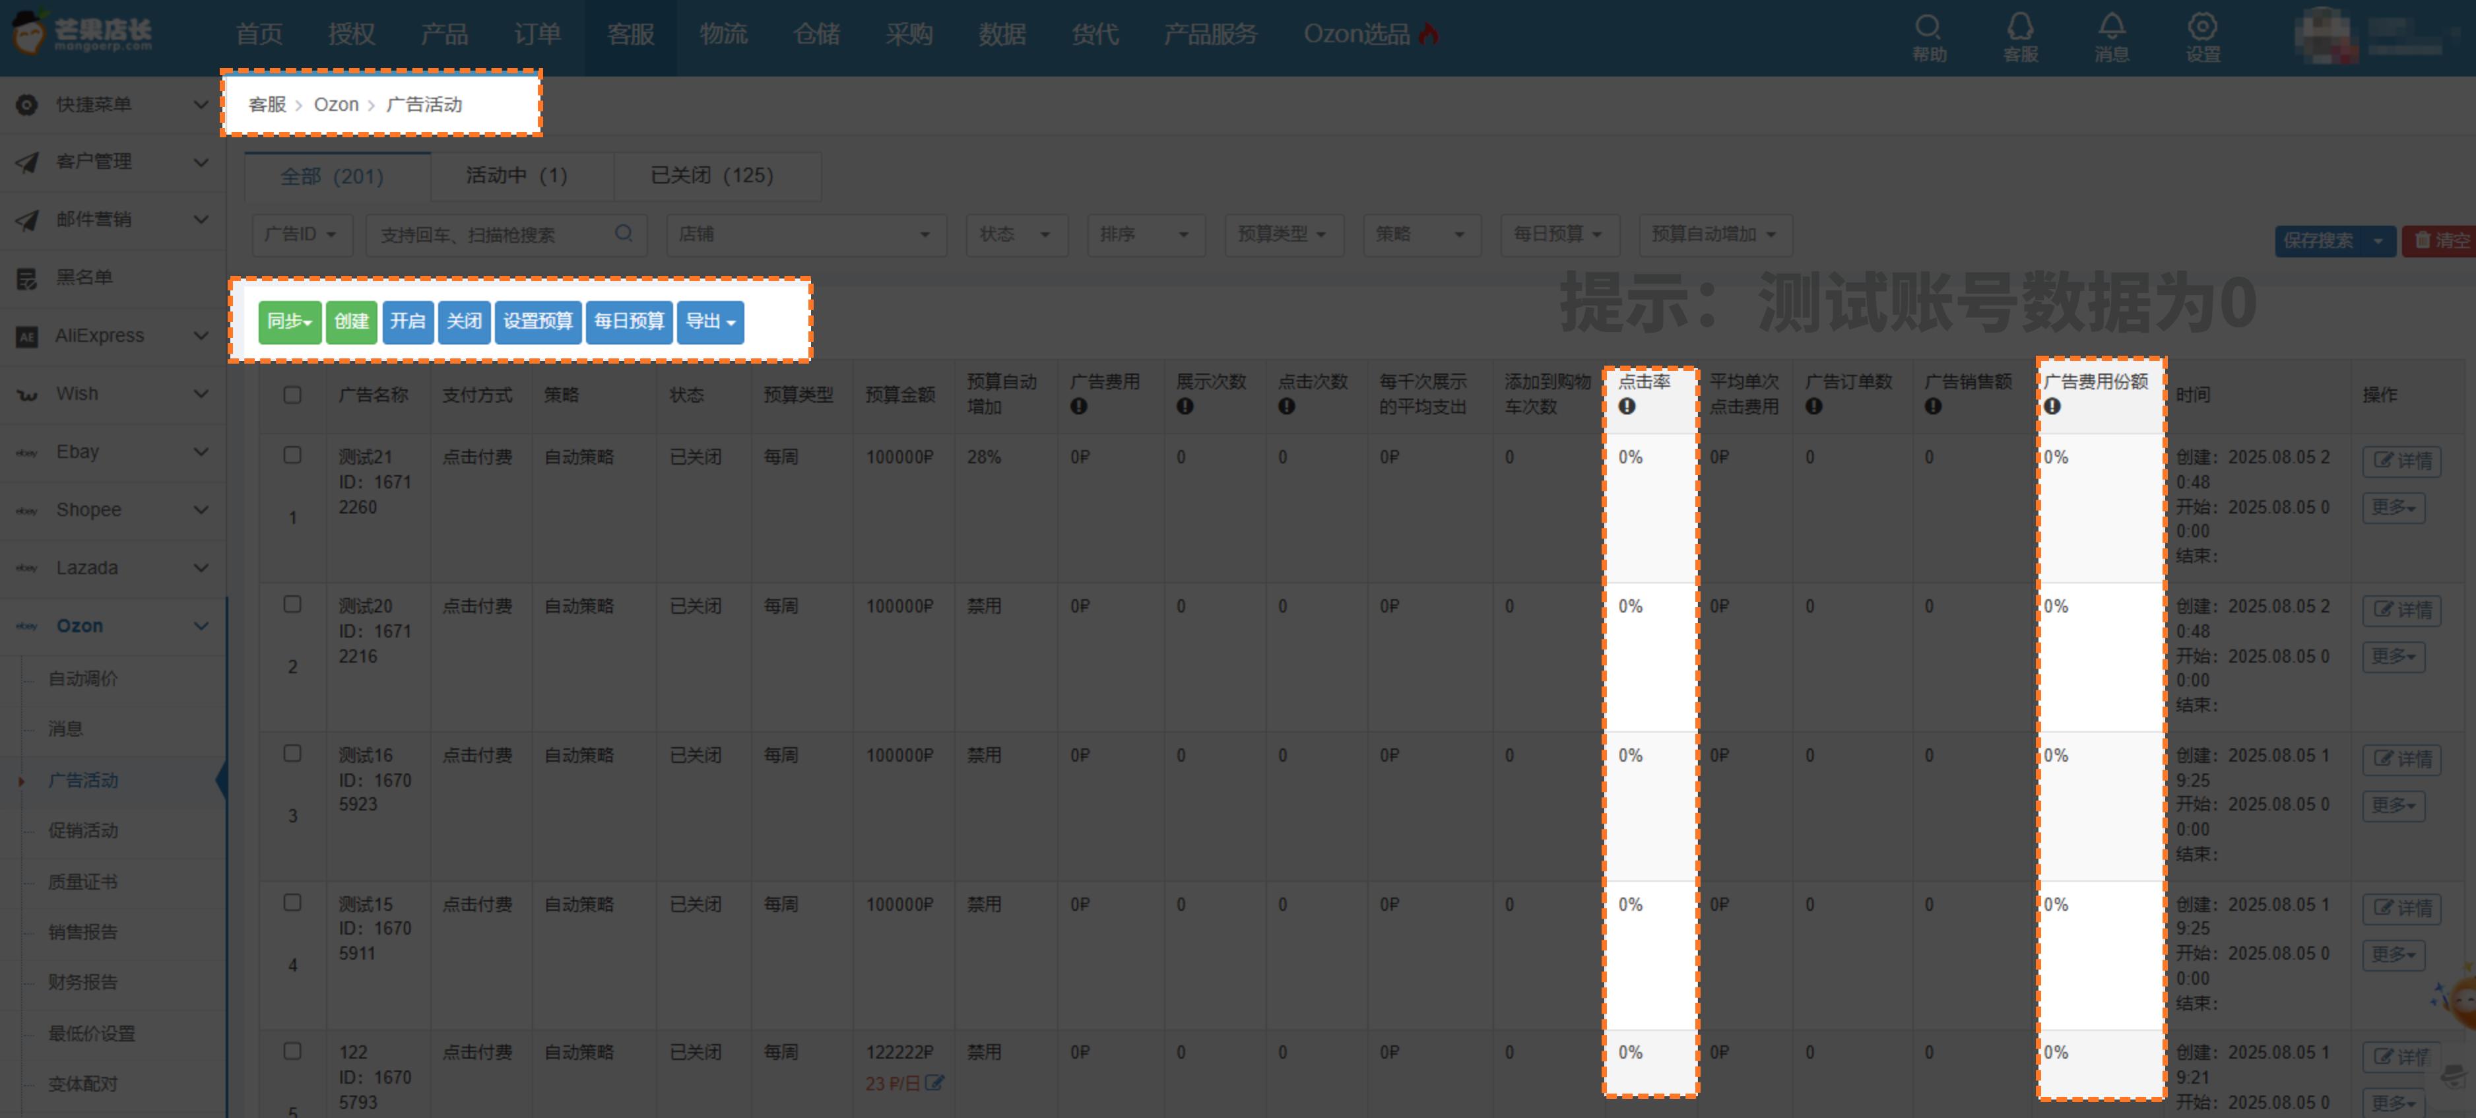Image resolution: width=2476 pixels, height=1118 pixels.
Task: Open the 订单 top menu
Action: pyautogui.click(x=537, y=34)
